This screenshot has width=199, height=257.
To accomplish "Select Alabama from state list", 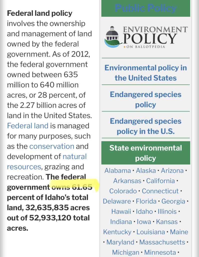I will click(117, 171).
